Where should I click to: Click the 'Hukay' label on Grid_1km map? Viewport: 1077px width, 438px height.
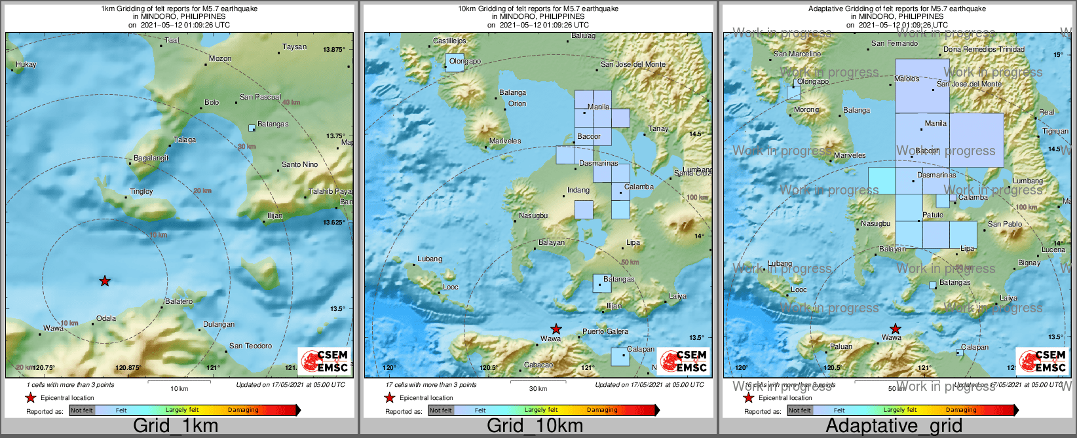pyautogui.click(x=26, y=64)
